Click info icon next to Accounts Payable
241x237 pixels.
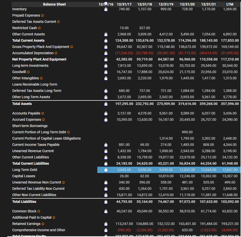[x=43, y=113]
